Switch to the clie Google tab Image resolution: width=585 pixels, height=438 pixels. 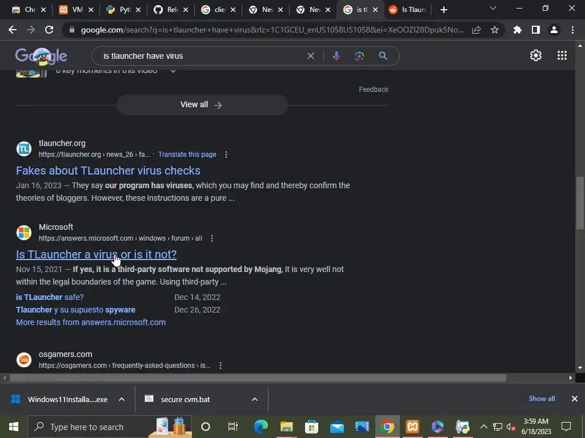218,10
